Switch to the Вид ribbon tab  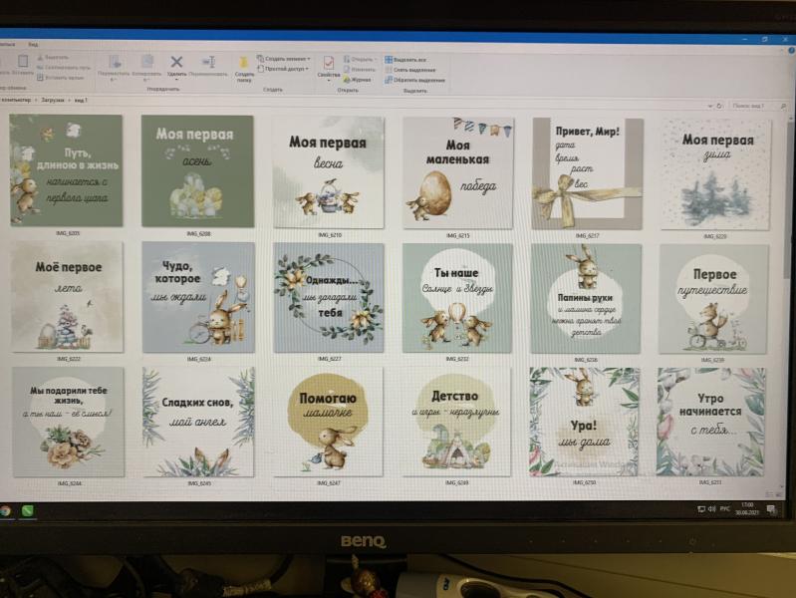click(33, 45)
